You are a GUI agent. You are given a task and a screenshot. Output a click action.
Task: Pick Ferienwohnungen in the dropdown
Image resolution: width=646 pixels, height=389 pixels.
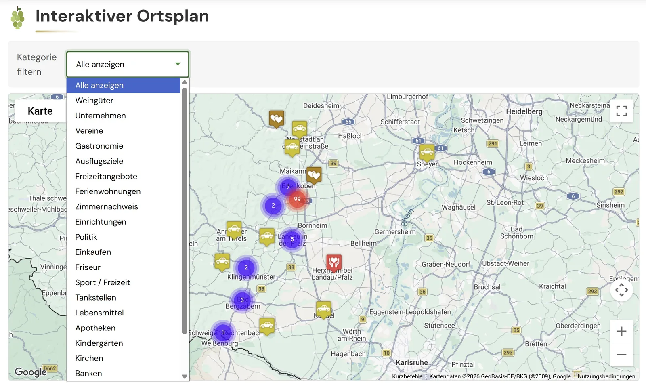coord(124,191)
